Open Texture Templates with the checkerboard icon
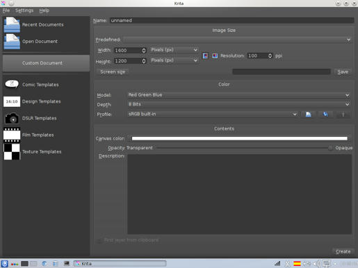The height and width of the screenshot is (268, 358). coord(46,152)
